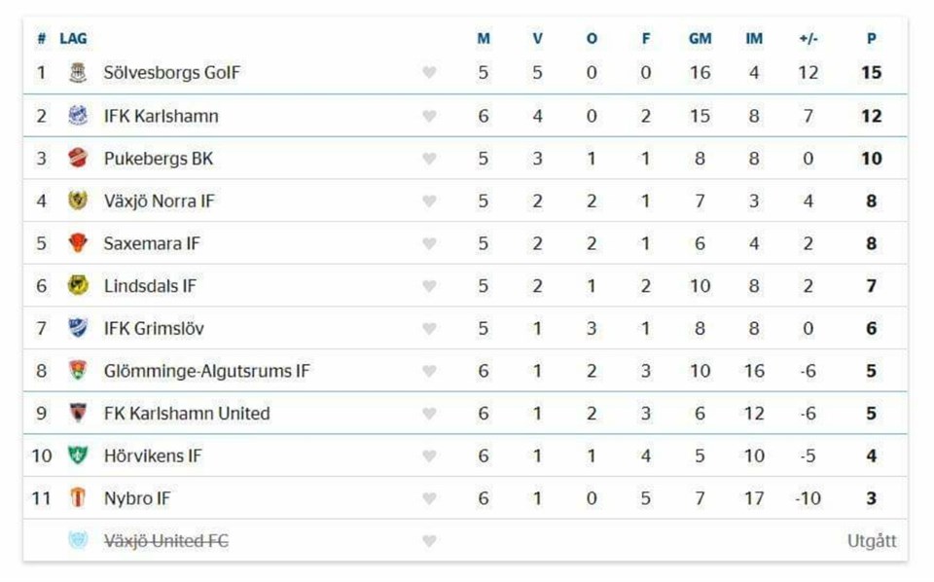Toggle favorite heart for Hörvikens IF
Image resolution: width=934 pixels, height=582 pixels.
point(429,455)
